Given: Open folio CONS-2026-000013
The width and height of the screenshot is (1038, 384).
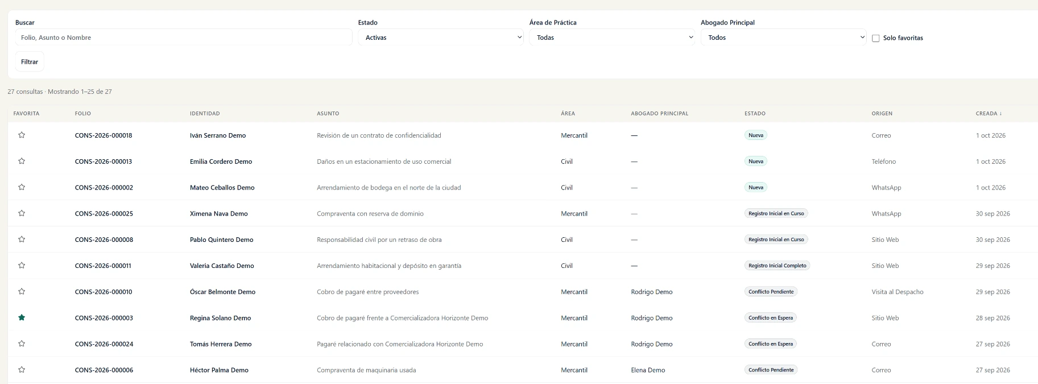Looking at the screenshot, I should (104, 162).
